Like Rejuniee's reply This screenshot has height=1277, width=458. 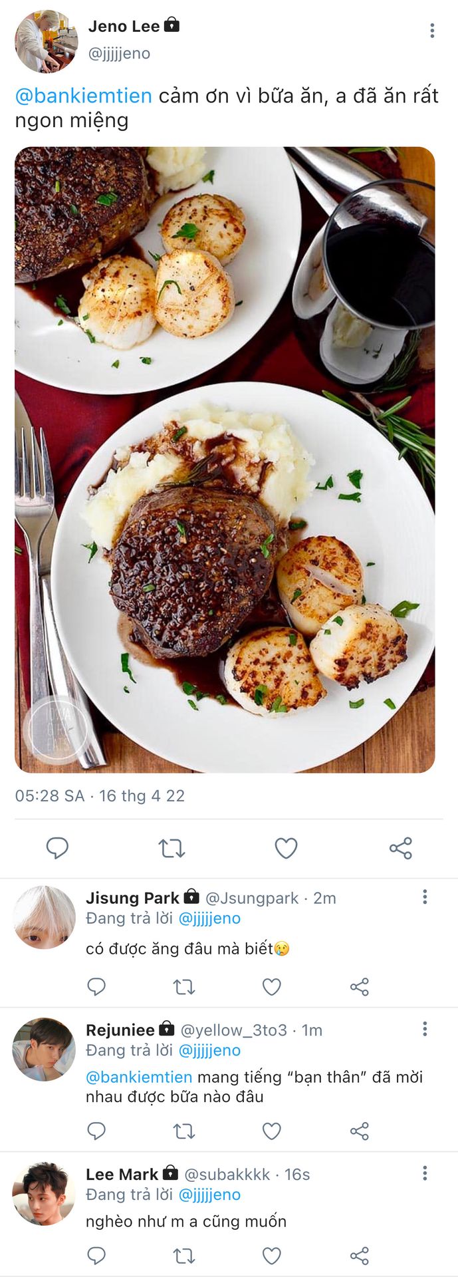pos(272,1131)
